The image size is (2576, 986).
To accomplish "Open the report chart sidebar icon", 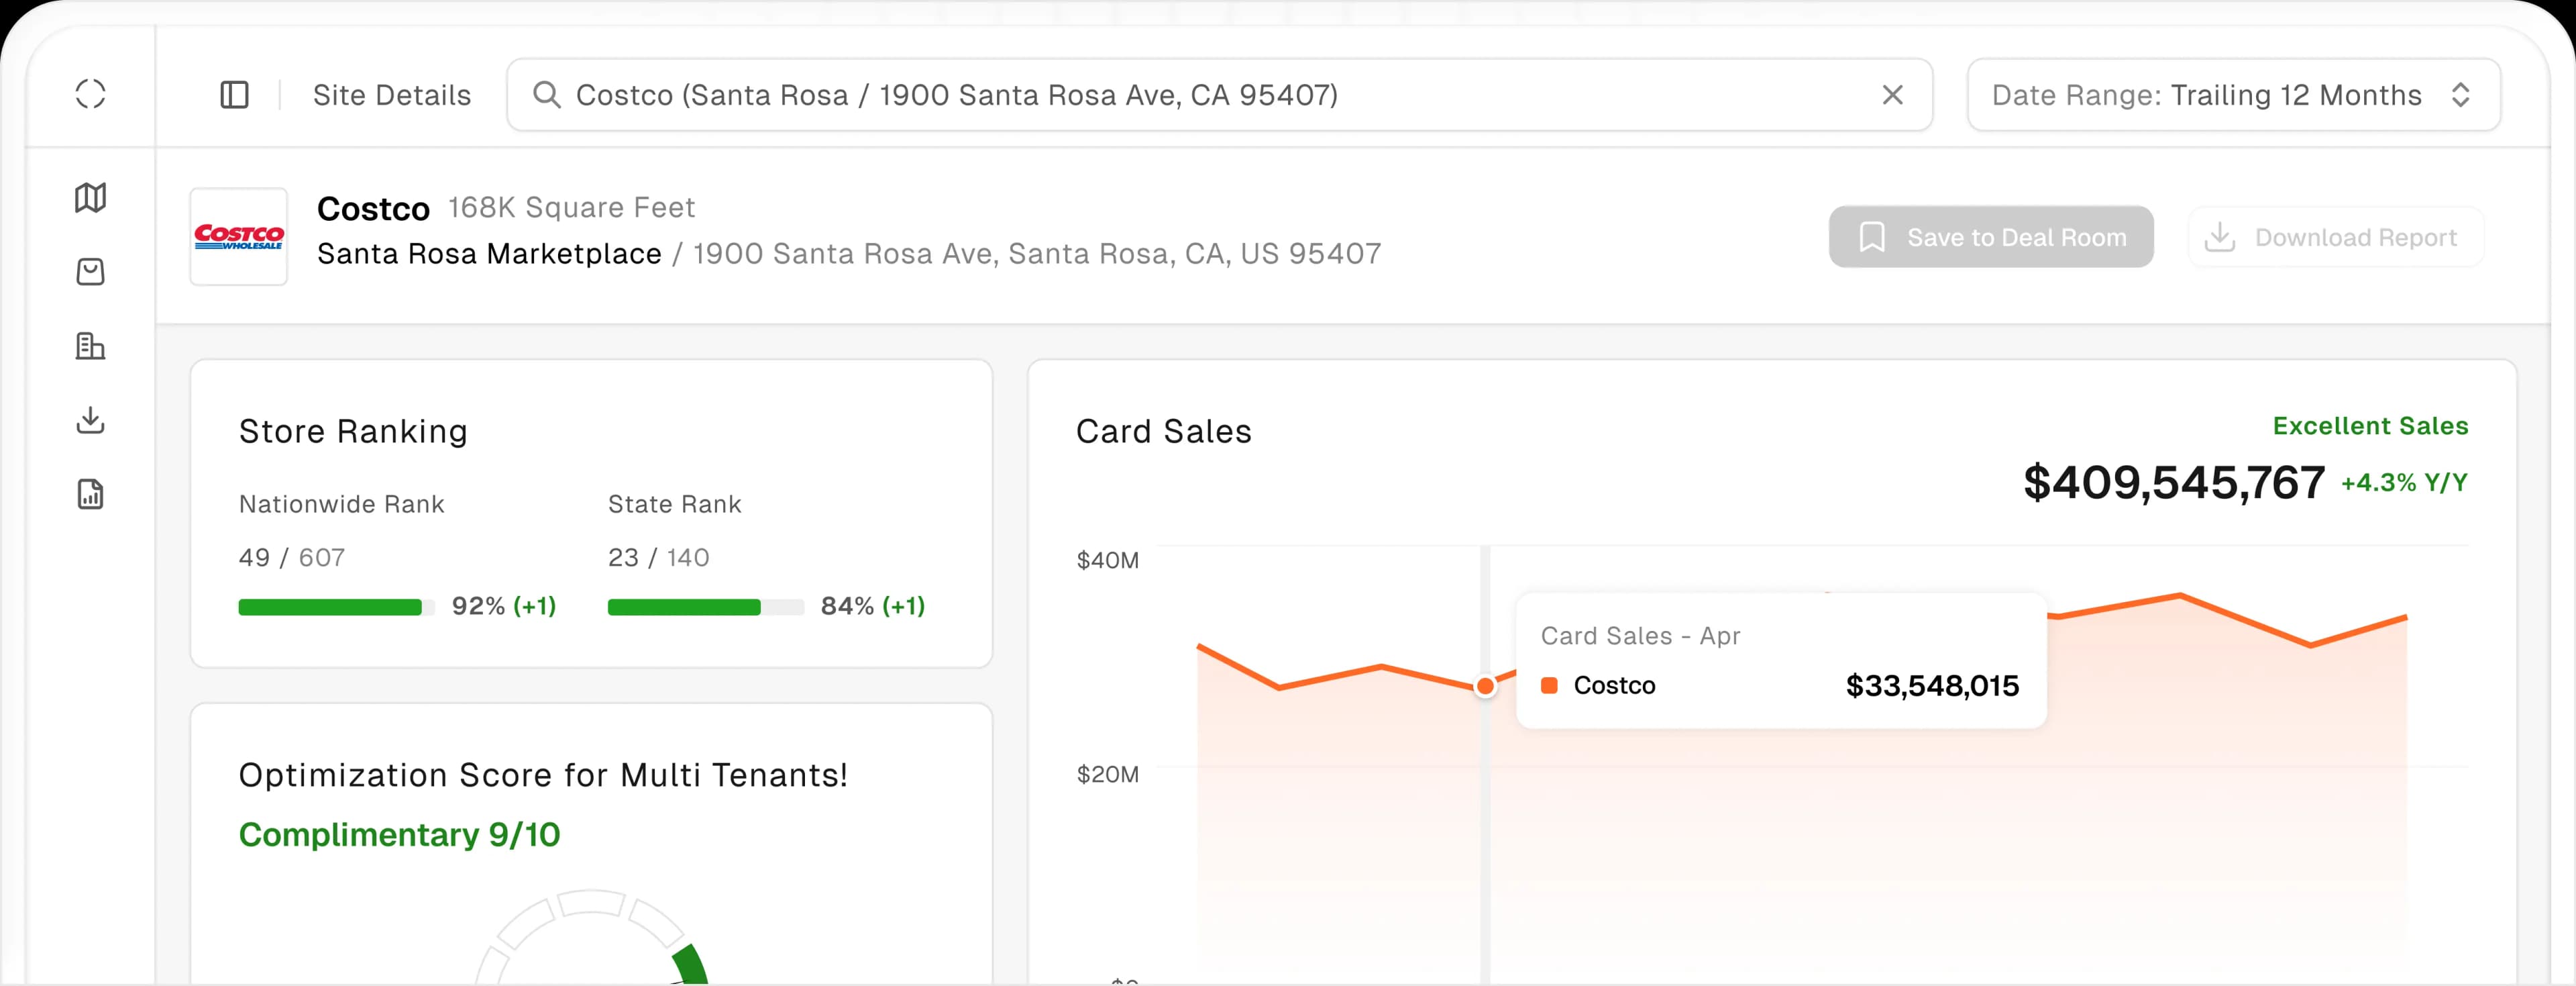I will [x=90, y=493].
